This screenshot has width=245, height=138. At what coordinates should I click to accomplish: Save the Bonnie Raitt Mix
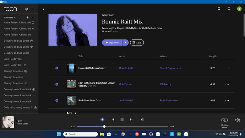click(137, 43)
